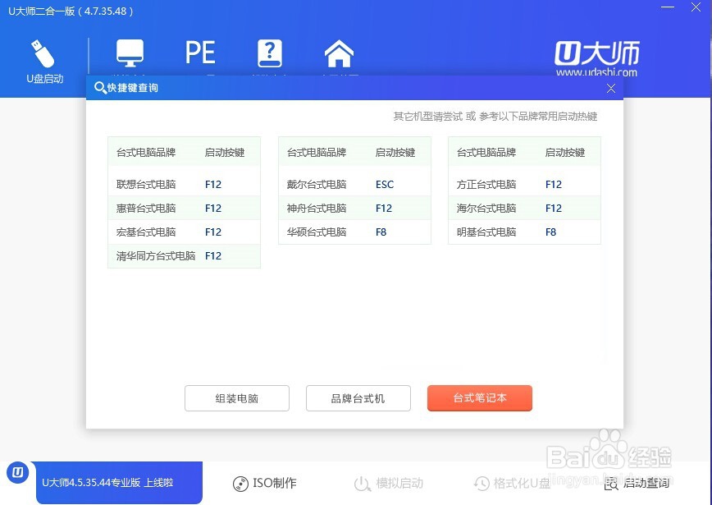The image size is (712, 505).
Task: Minimize the U大师 main window
Action: click(x=668, y=7)
